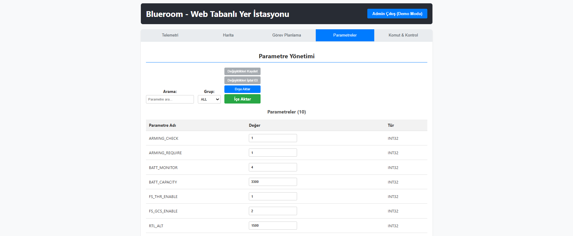This screenshot has width=573, height=236.
Task: Import parameters with İçe Aktar
Action: pyautogui.click(x=242, y=99)
